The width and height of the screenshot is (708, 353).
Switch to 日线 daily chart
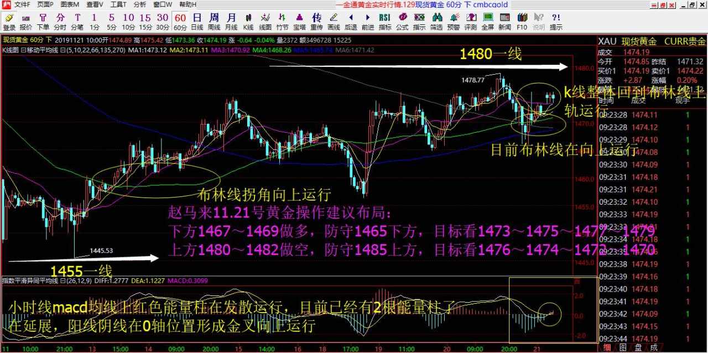click(197, 22)
